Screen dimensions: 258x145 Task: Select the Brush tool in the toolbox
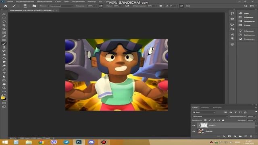coord(4,43)
